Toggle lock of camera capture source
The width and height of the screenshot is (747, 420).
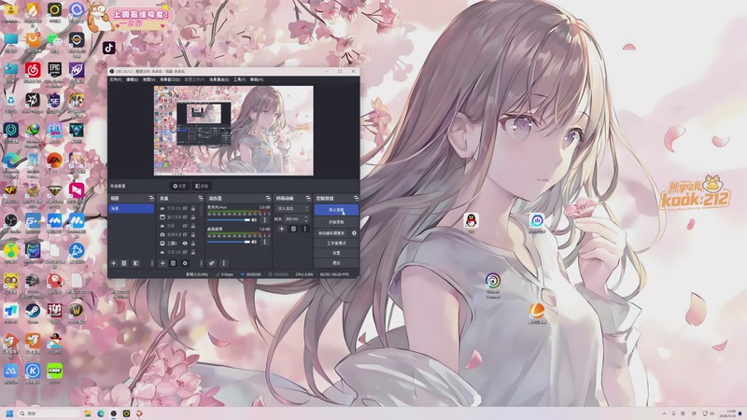pyautogui.click(x=193, y=234)
